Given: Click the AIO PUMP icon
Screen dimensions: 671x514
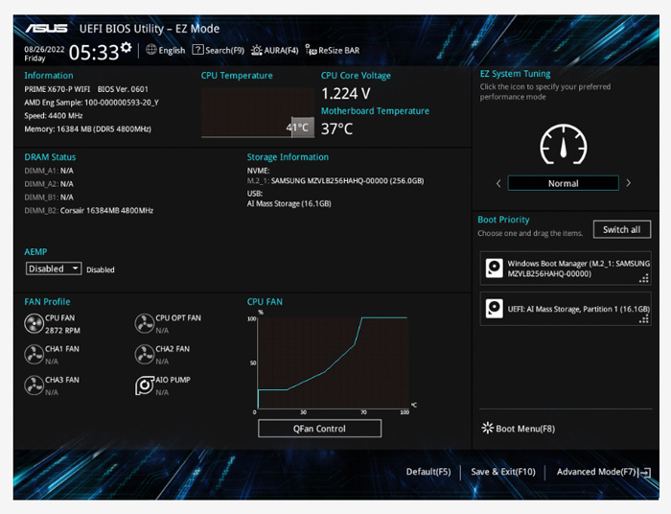Looking at the screenshot, I should [144, 385].
